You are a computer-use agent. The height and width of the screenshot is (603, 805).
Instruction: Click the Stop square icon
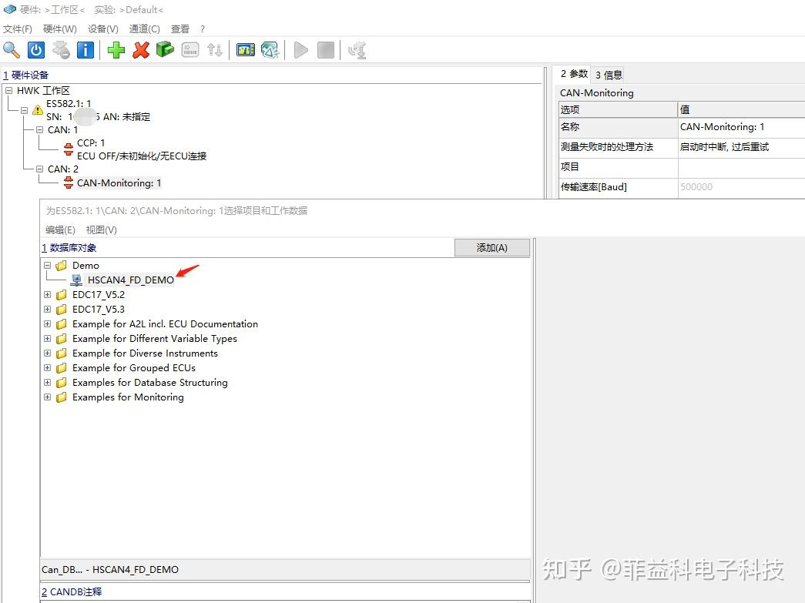[x=325, y=49]
